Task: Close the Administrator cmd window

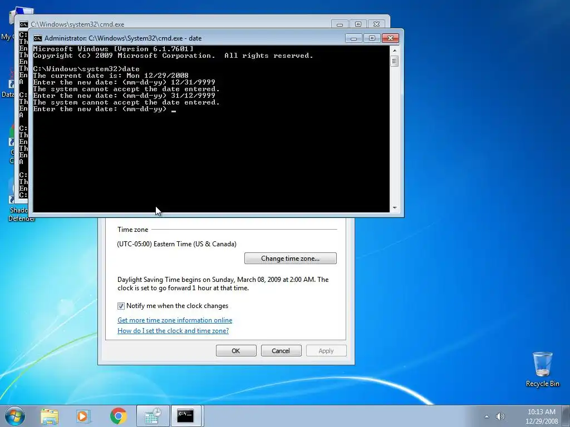Action: point(390,38)
